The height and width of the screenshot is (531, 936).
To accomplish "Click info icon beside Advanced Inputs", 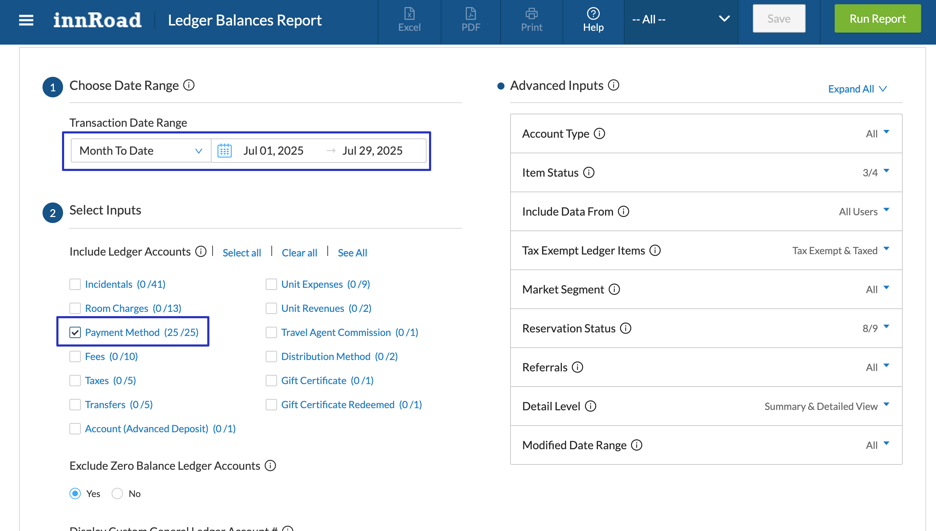I will [x=613, y=85].
